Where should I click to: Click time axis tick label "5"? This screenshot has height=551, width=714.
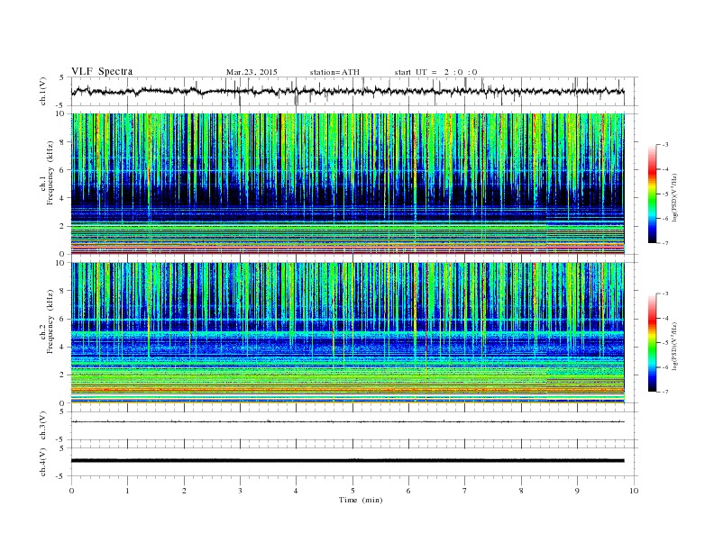point(352,491)
